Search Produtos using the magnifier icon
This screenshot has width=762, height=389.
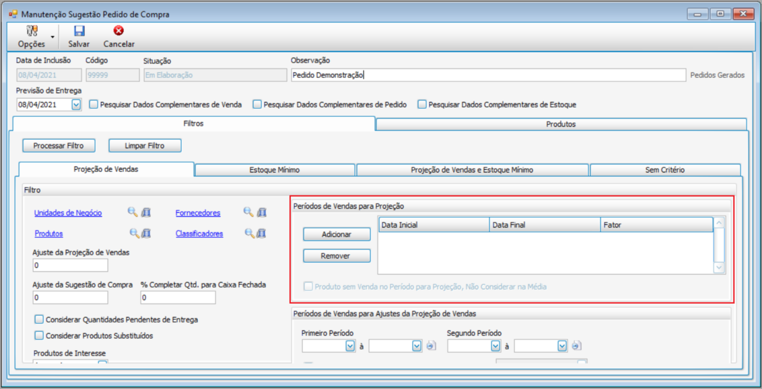[x=134, y=233]
